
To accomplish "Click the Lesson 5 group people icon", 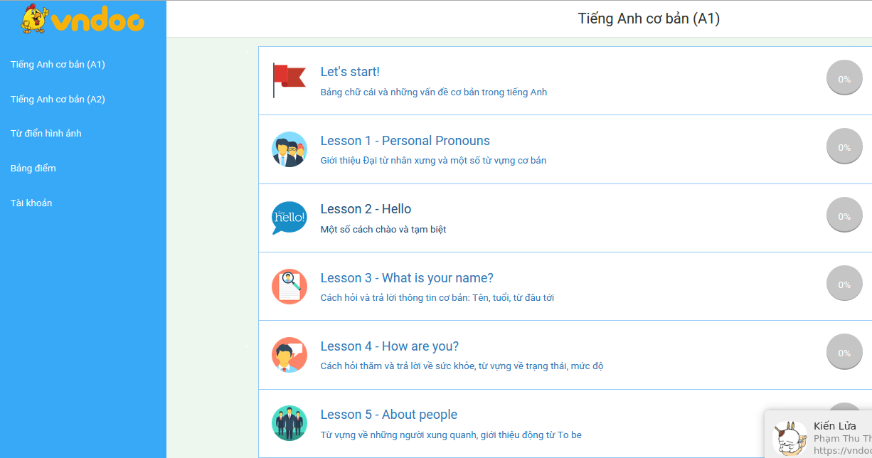I will pos(289,423).
